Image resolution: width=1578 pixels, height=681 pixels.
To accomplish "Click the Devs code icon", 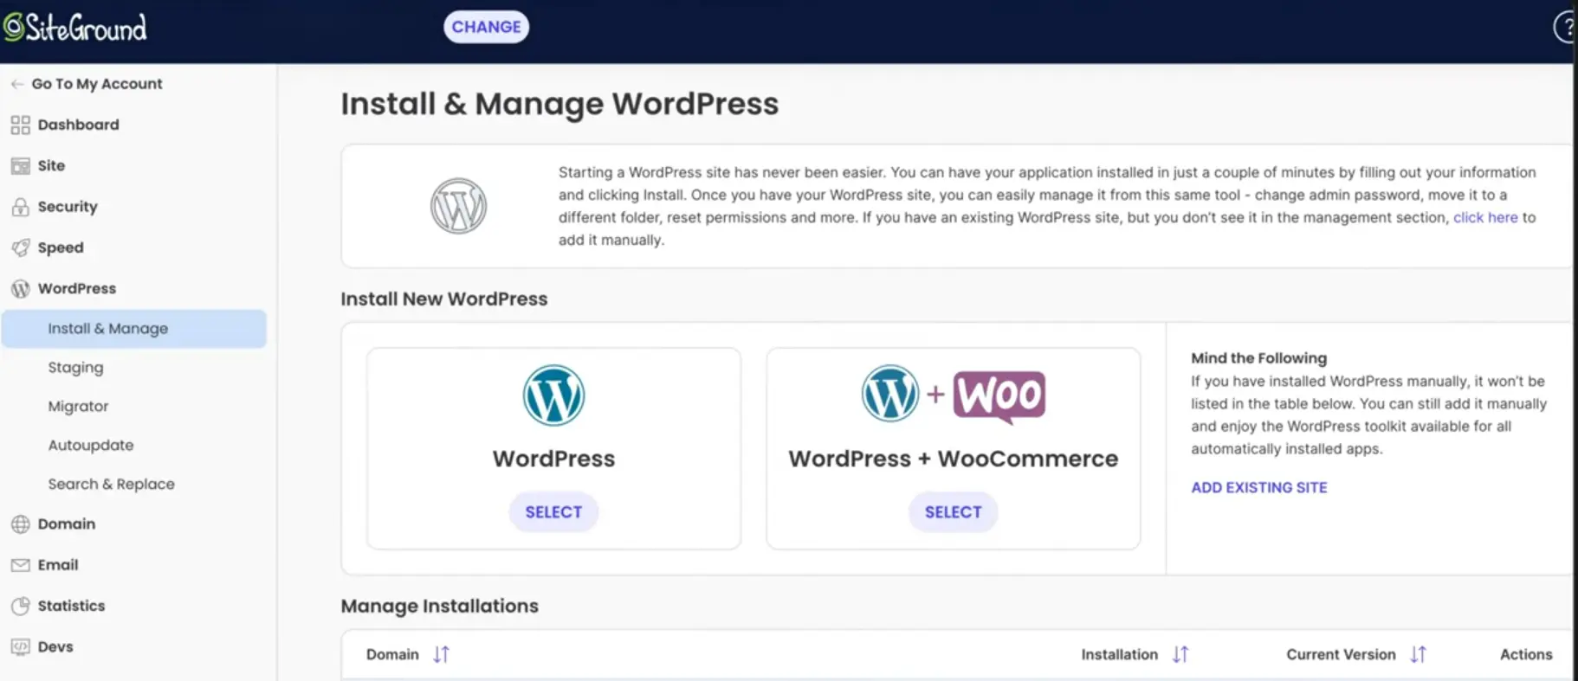I will pos(20,646).
